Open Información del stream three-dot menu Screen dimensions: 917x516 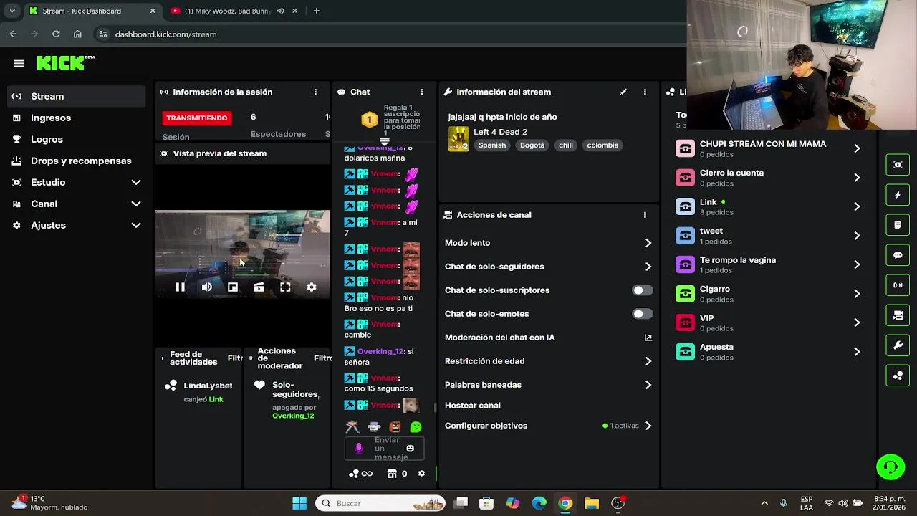pyautogui.click(x=645, y=92)
